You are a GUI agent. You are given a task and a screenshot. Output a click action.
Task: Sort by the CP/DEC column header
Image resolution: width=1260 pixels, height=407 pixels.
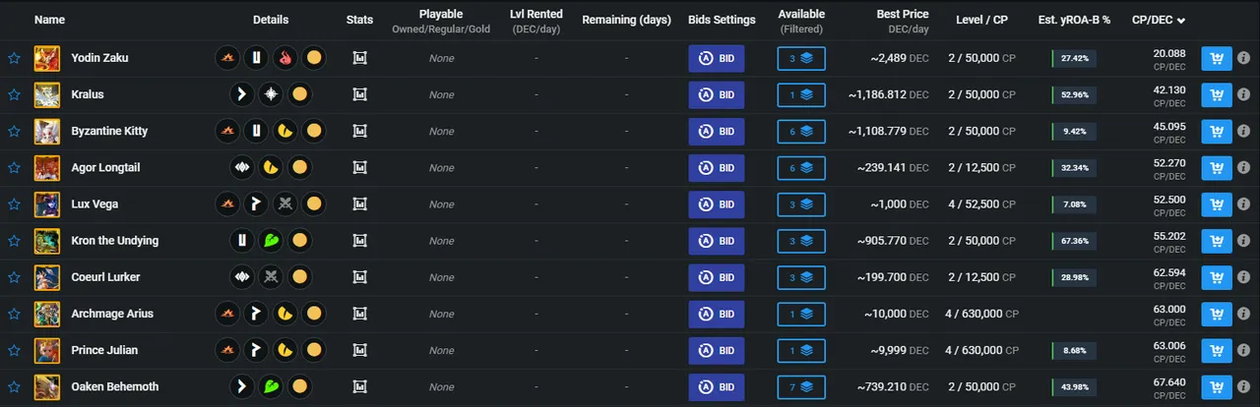coord(1159,20)
